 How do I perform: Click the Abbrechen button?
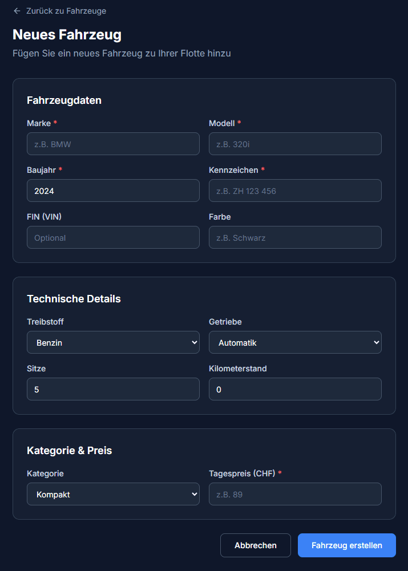(256, 545)
